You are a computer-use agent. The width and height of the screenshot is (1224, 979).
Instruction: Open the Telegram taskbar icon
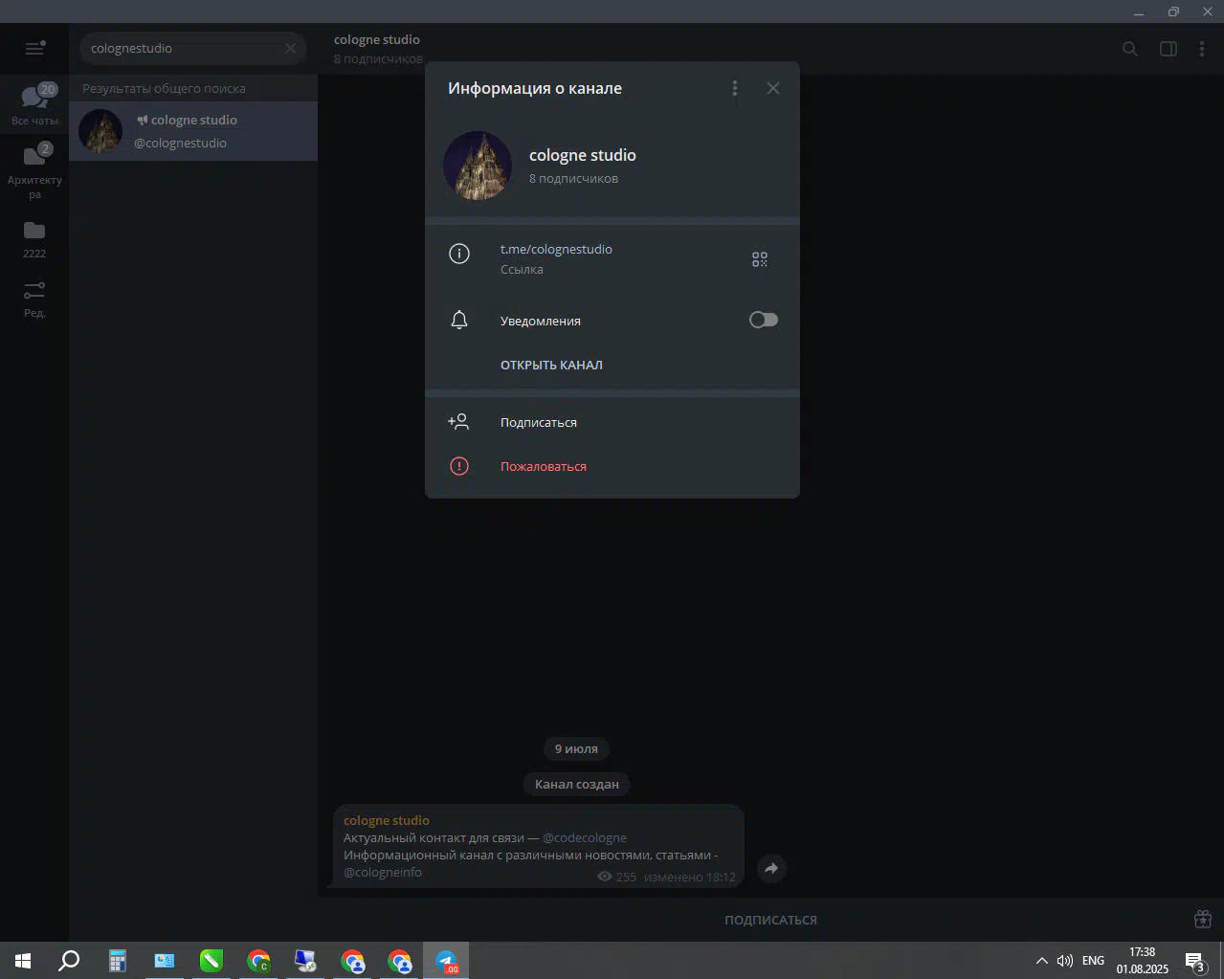click(x=446, y=961)
